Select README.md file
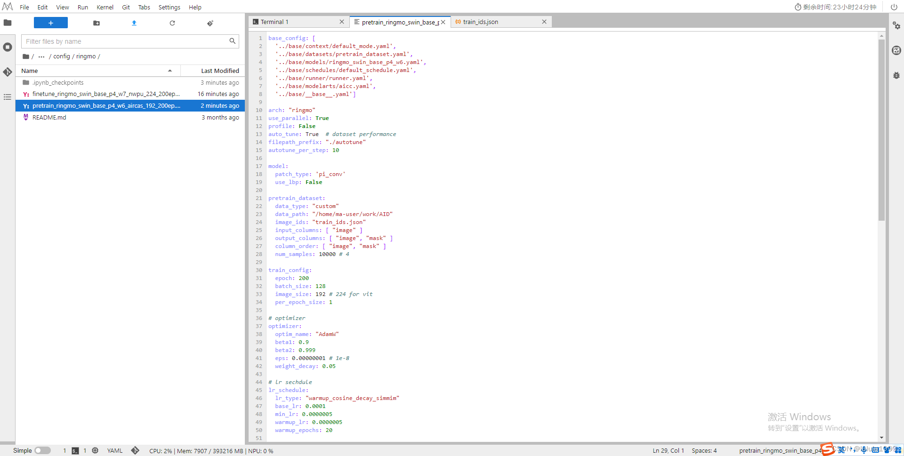The width and height of the screenshot is (904, 456). click(x=130, y=118)
